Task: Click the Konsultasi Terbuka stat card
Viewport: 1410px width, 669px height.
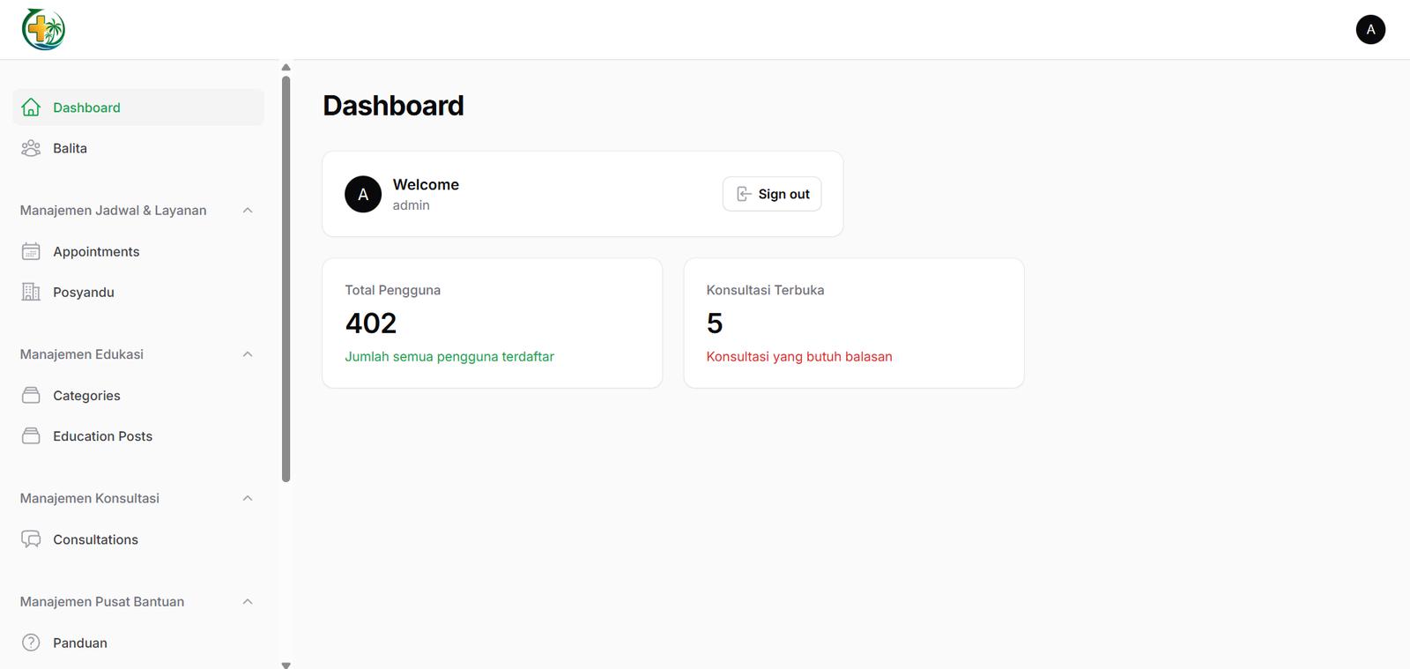Action: click(x=853, y=323)
